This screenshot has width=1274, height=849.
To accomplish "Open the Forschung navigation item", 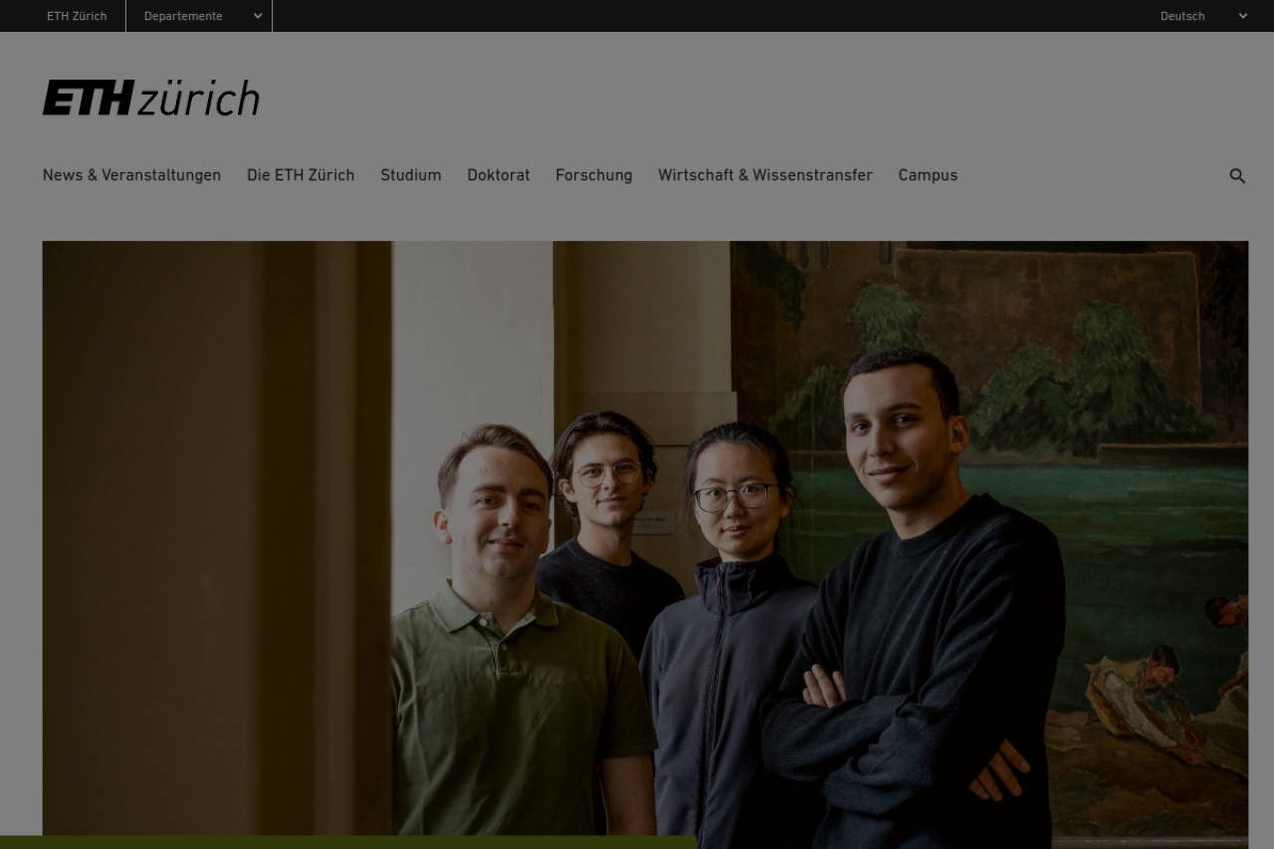I will 594,175.
